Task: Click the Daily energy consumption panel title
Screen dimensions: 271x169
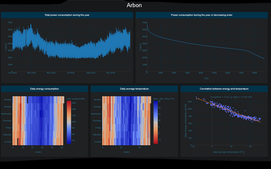Action: click(x=44, y=89)
